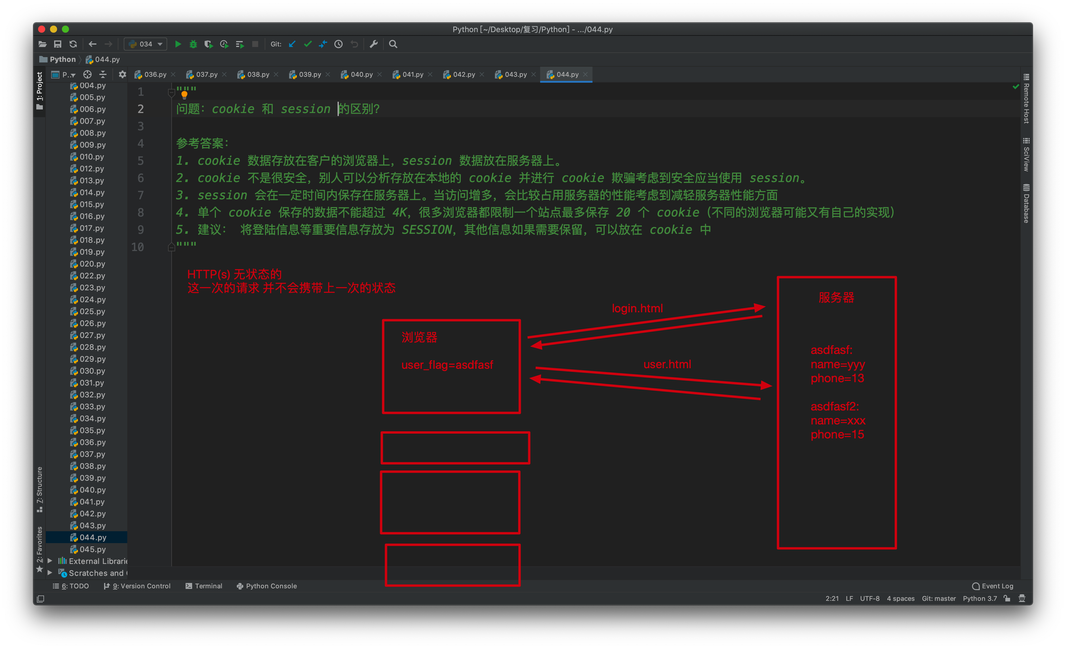The height and width of the screenshot is (649, 1066).
Task: Open the Project view dropdown
Action: 64,75
